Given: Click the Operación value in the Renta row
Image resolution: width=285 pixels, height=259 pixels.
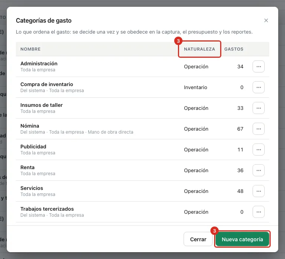Looking at the screenshot, I should point(196,170).
